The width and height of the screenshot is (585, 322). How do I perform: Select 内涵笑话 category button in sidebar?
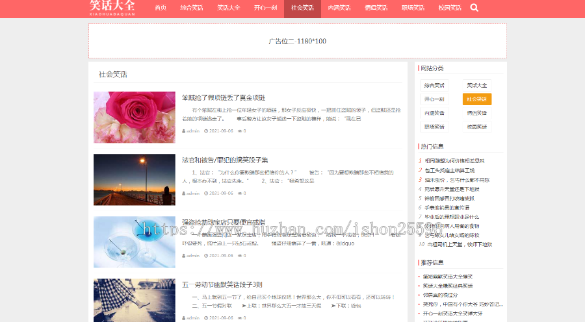point(434,113)
